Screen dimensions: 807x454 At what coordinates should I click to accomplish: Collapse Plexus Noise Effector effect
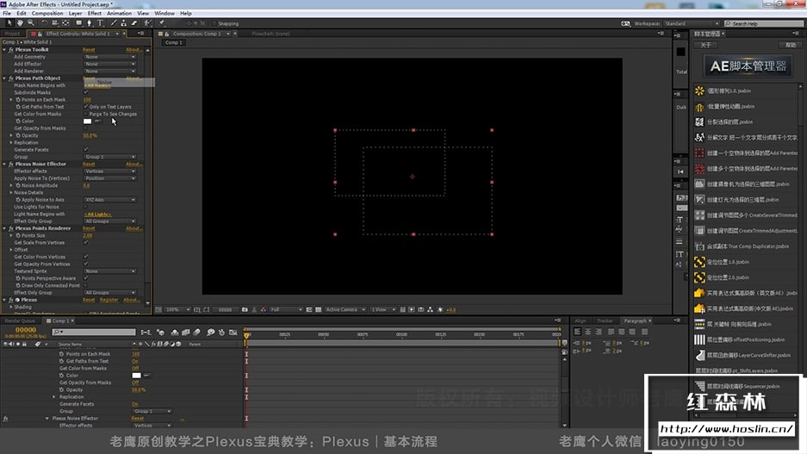[4, 165]
